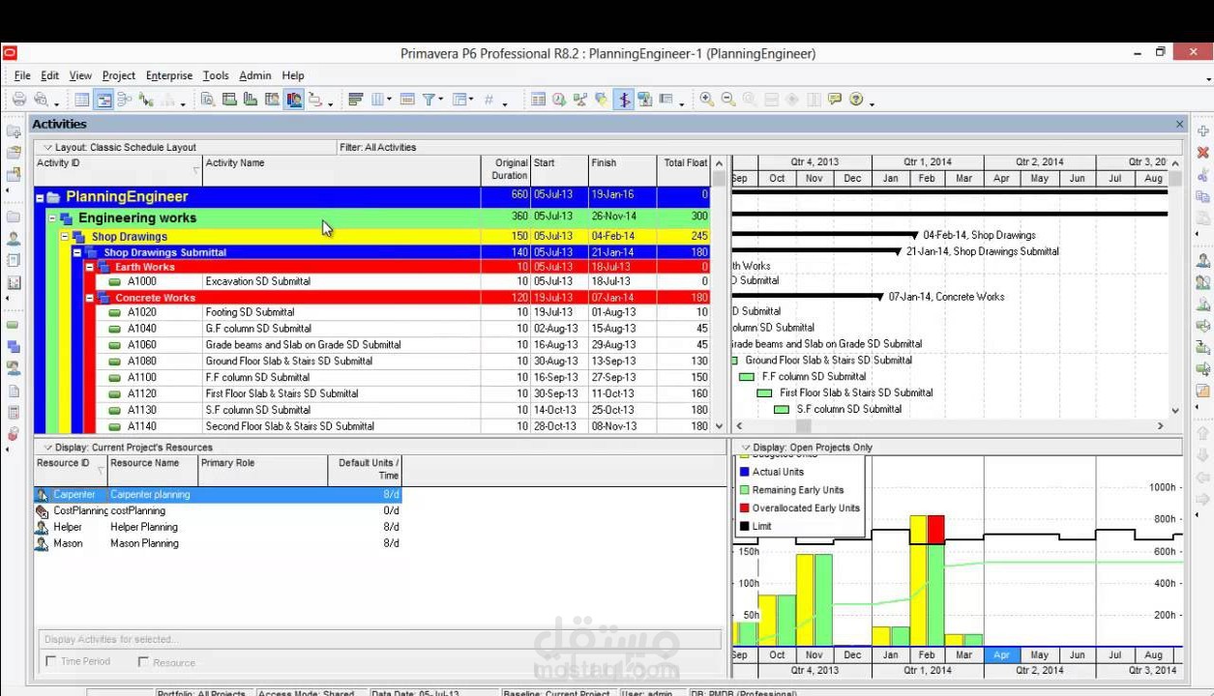
Task: Click green Remaining Early Units swatch
Action: pos(744,490)
